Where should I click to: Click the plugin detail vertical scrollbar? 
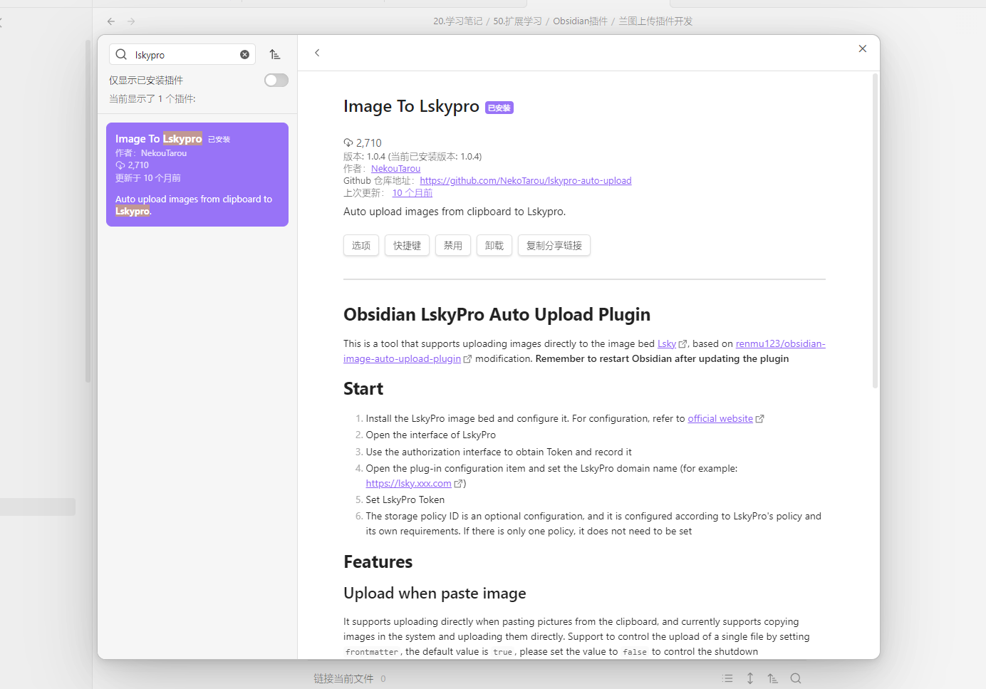[x=875, y=230]
